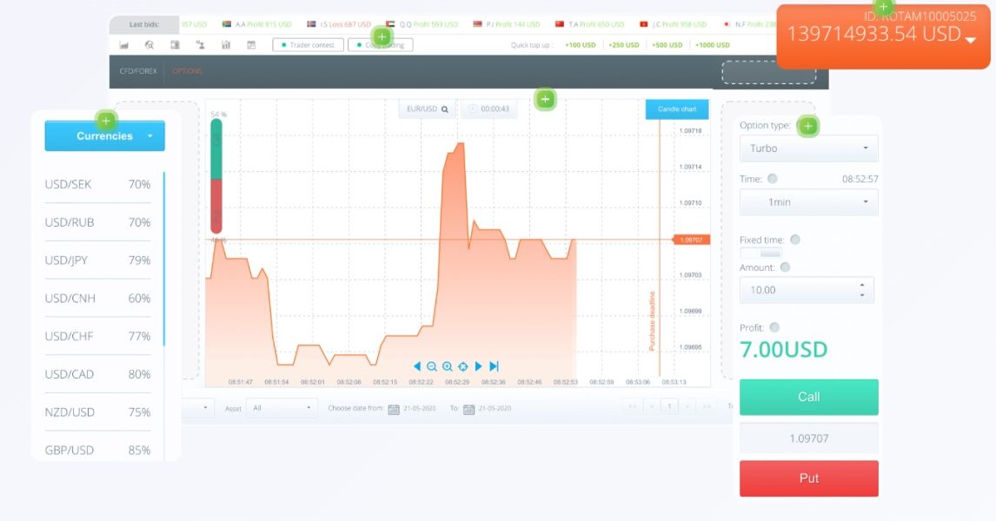Image resolution: width=996 pixels, height=521 pixels.
Task: Open the To date calendar icon
Action: tap(468, 409)
